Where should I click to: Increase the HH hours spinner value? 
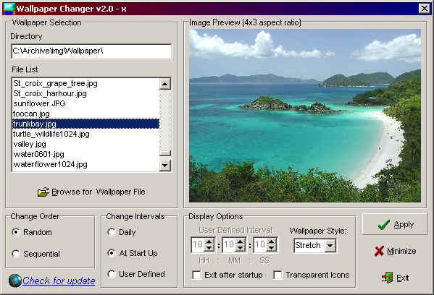(x=209, y=241)
